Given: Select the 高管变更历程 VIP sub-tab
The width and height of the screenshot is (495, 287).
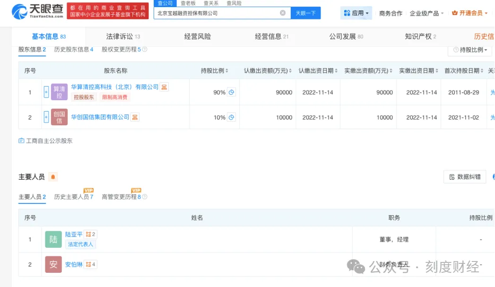Looking at the screenshot, I should (121, 197).
